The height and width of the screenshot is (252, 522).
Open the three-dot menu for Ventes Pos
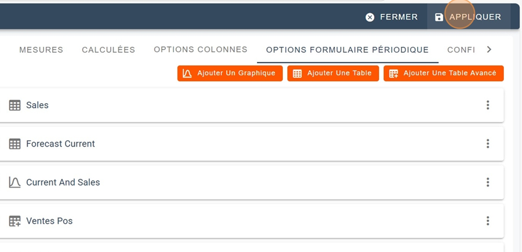[x=488, y=221]
